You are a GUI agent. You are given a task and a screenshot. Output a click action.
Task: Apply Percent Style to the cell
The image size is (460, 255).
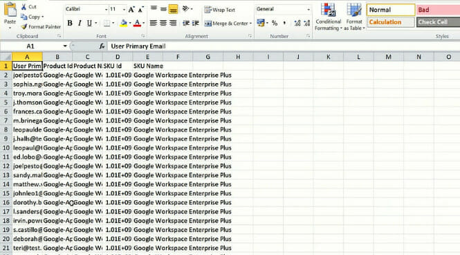click(275, 23)
